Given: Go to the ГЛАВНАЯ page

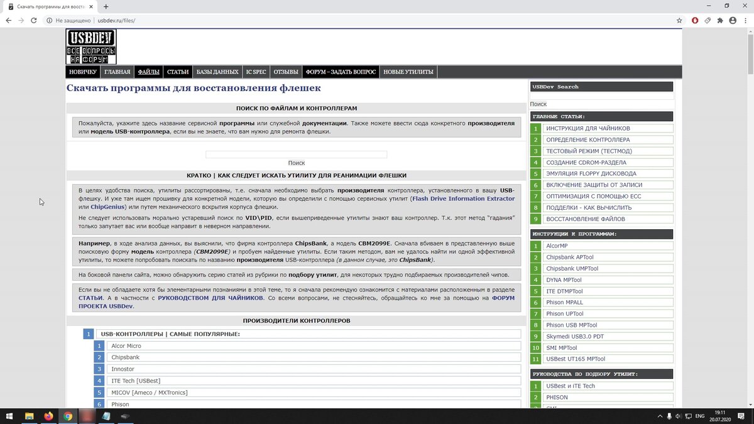Looking at the screenshot, I should coord(117,72).
